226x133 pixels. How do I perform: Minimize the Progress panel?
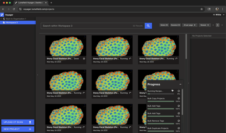pyautogui.click(x=180, y=84)
